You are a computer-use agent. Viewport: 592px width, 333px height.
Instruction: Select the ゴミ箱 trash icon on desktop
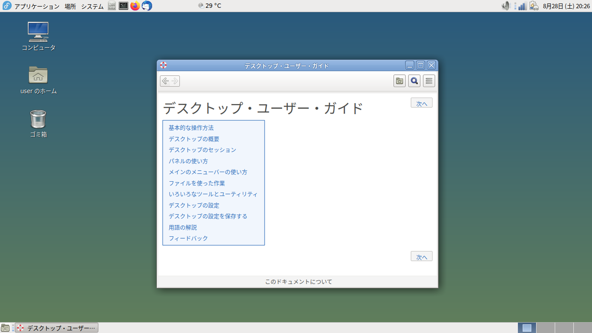click(x=38, y=123)
